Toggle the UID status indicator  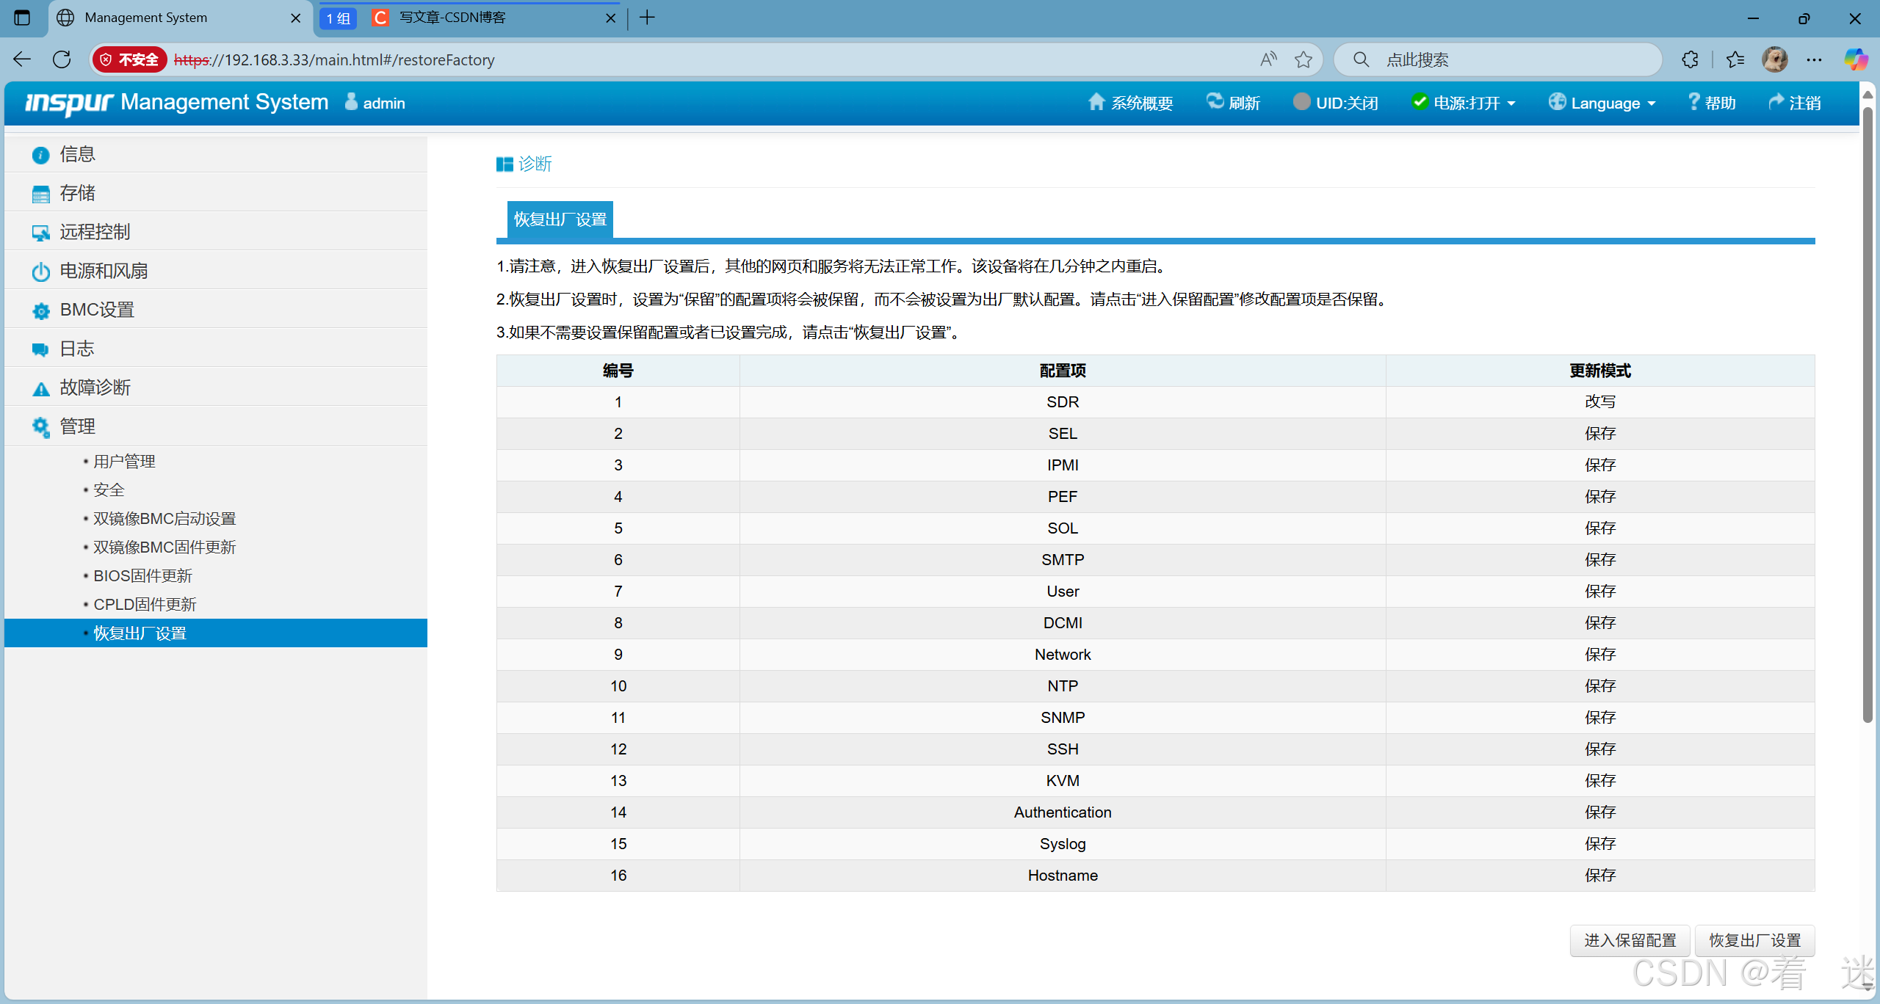pyautogui.click(x=1301, y=102)
